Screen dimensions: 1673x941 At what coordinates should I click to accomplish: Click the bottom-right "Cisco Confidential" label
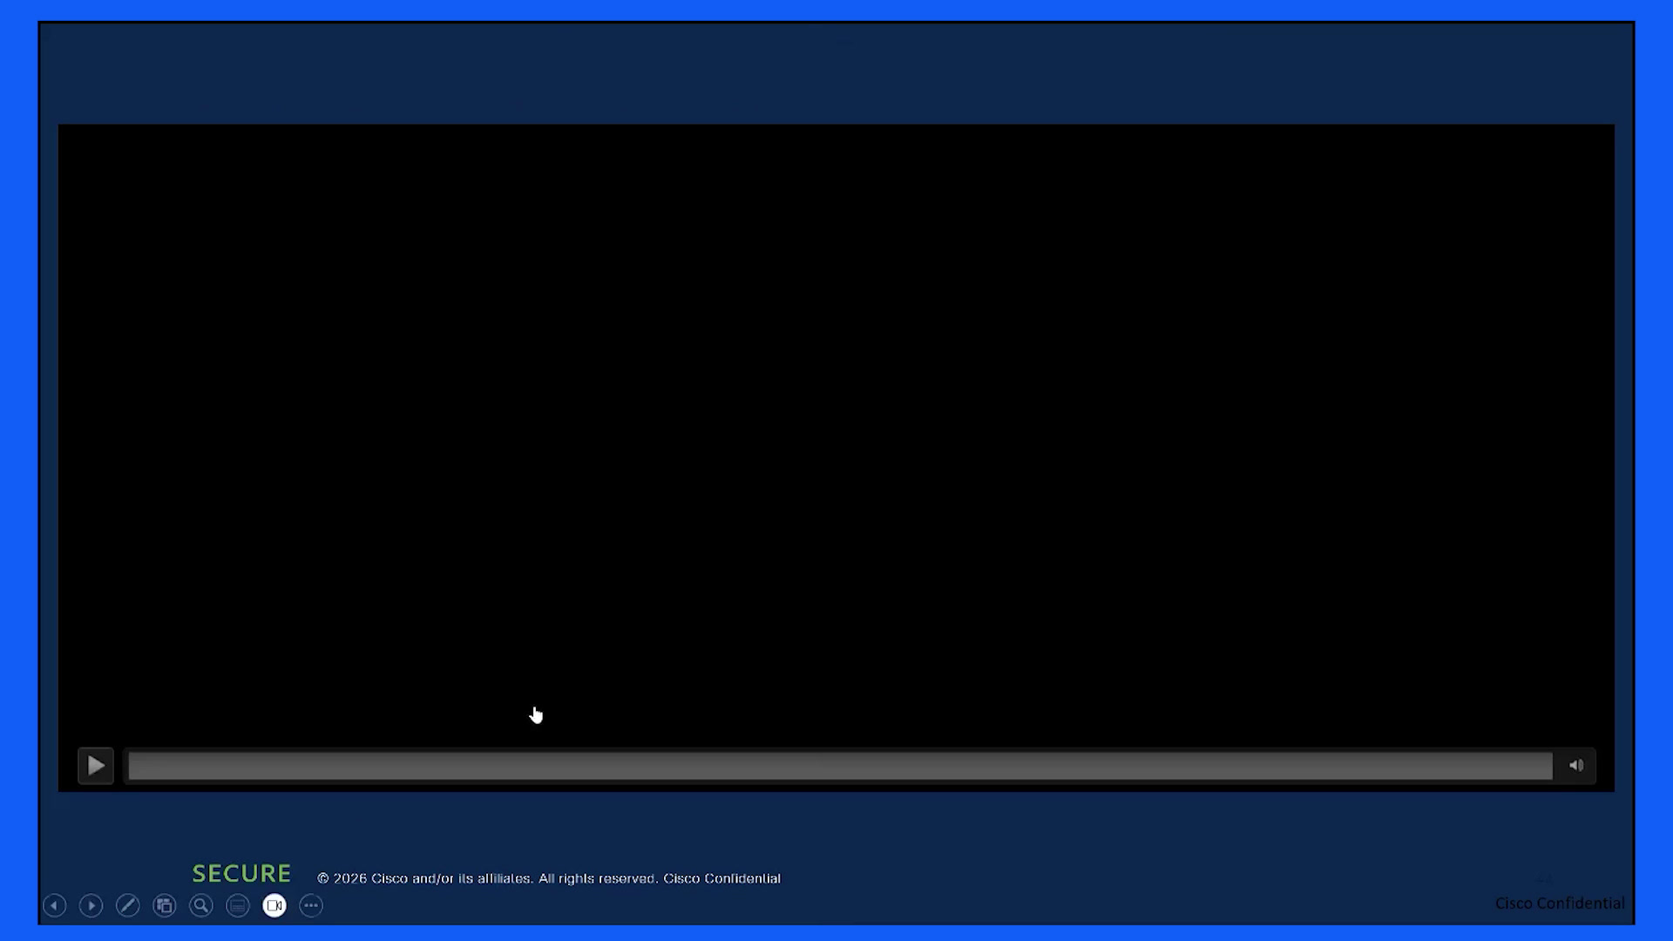[1560, 904]
